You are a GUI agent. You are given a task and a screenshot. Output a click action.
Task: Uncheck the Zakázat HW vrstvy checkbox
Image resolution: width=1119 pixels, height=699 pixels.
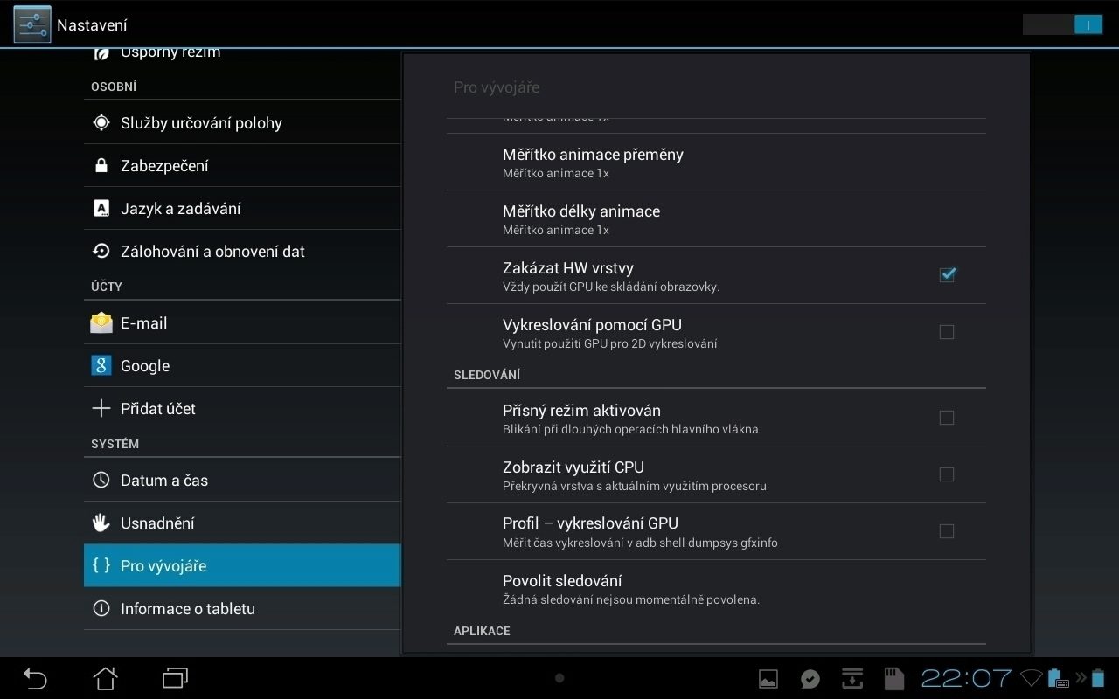[947, 274]
